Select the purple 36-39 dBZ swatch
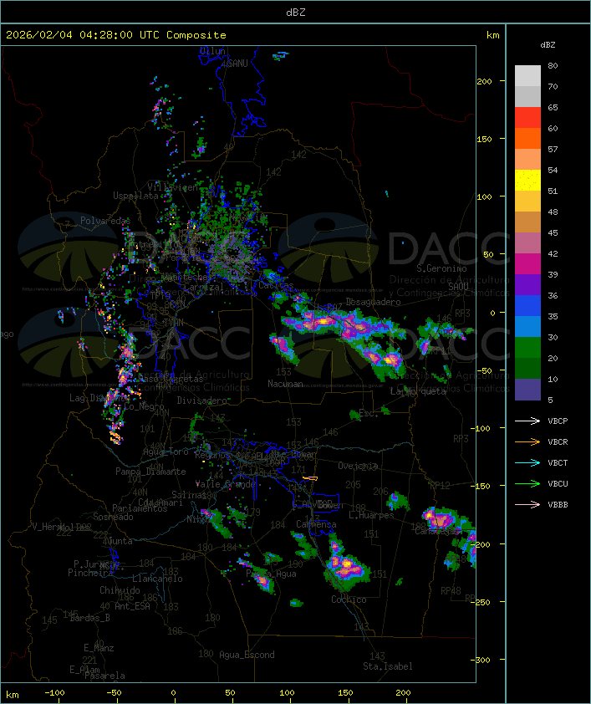The height and width of the screenshot is (704, 591). (527, 284)
